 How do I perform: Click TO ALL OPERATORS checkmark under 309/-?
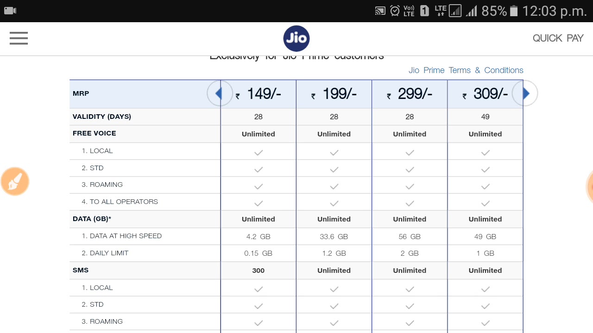point(485,203)
